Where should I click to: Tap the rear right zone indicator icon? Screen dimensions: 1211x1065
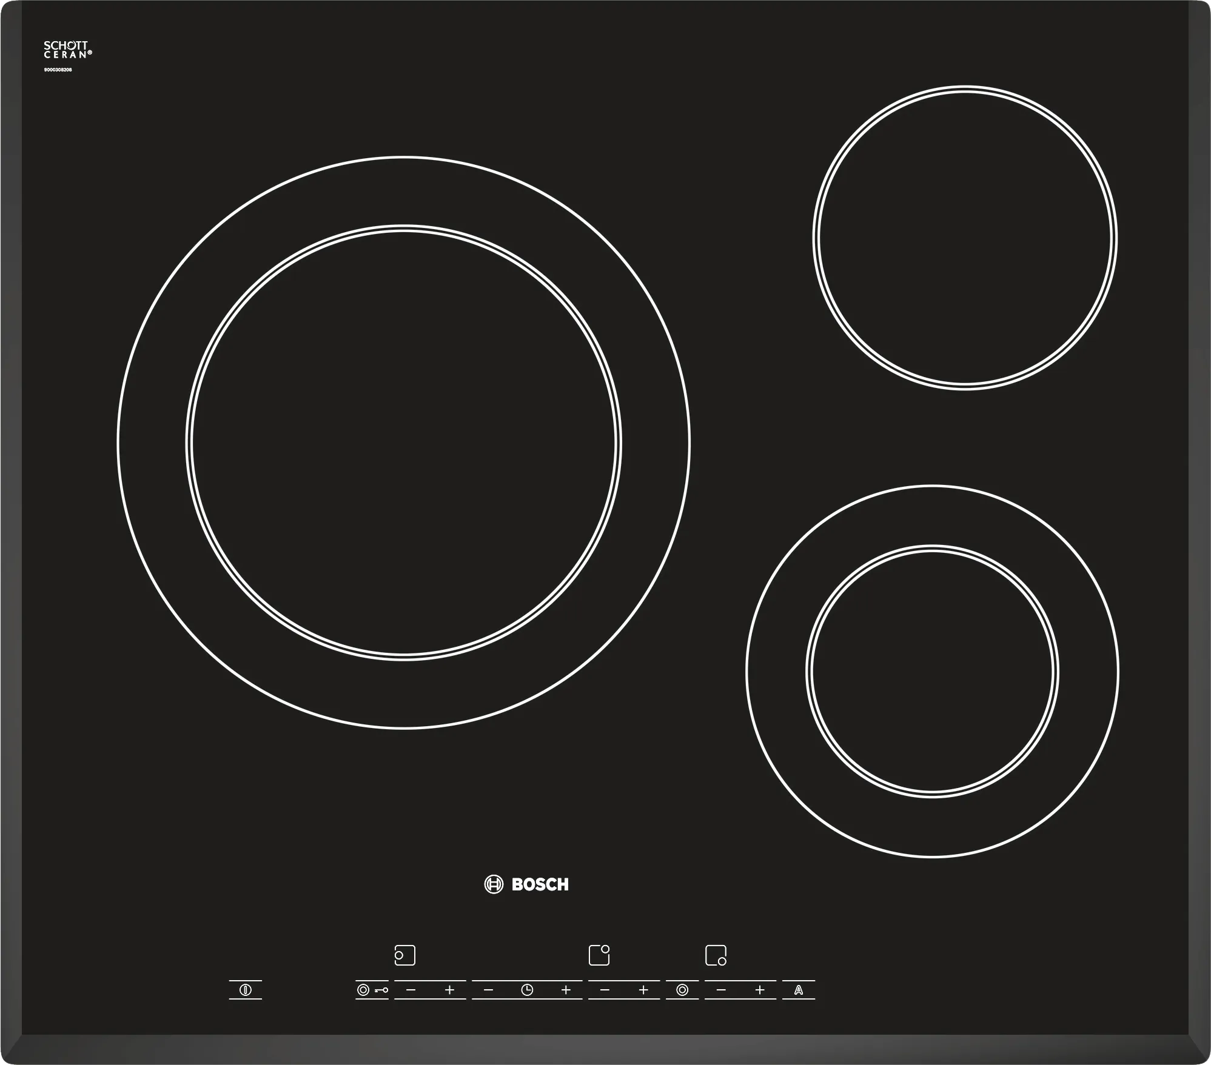(599, 955)
